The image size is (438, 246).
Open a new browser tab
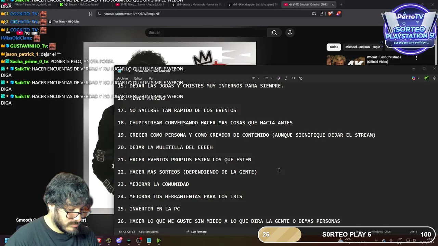pyautogui.click(x=341, y=4)
